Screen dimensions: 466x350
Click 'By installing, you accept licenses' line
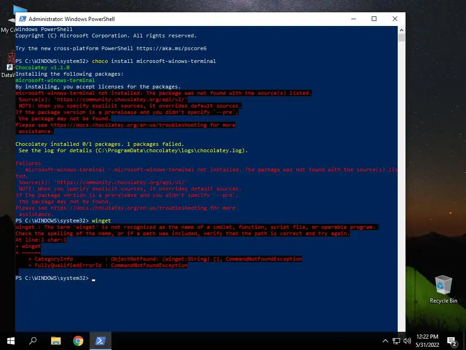click(x=98, y=87)
